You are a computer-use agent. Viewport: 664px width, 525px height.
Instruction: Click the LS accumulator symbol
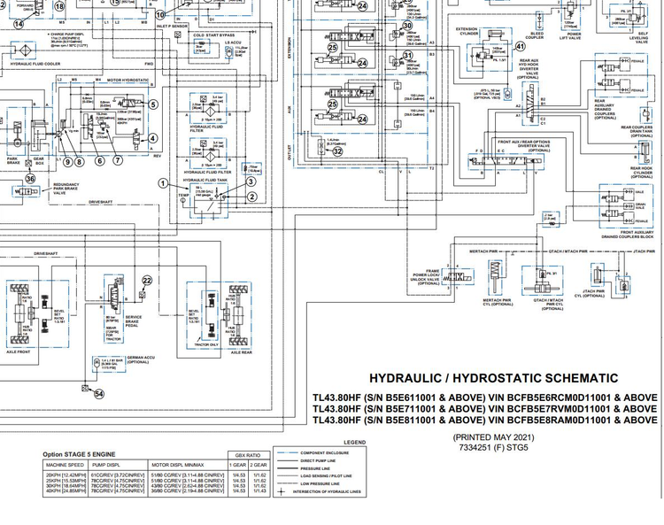point(229,52)
